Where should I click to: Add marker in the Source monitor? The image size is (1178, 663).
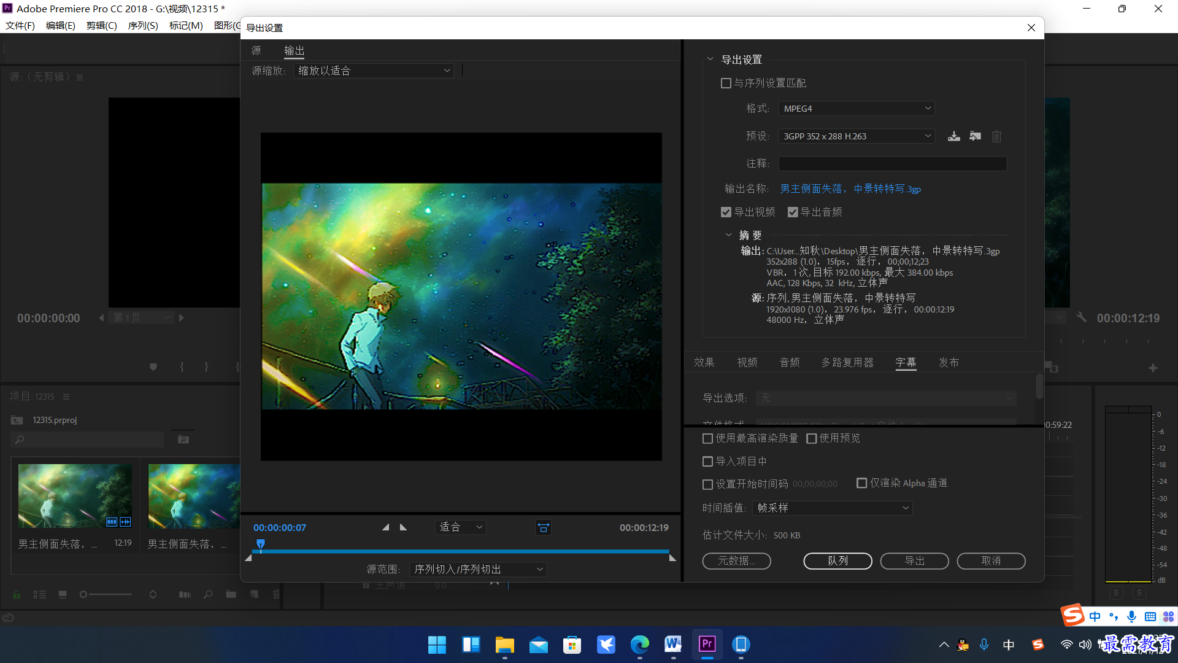(x=153, y=367)
